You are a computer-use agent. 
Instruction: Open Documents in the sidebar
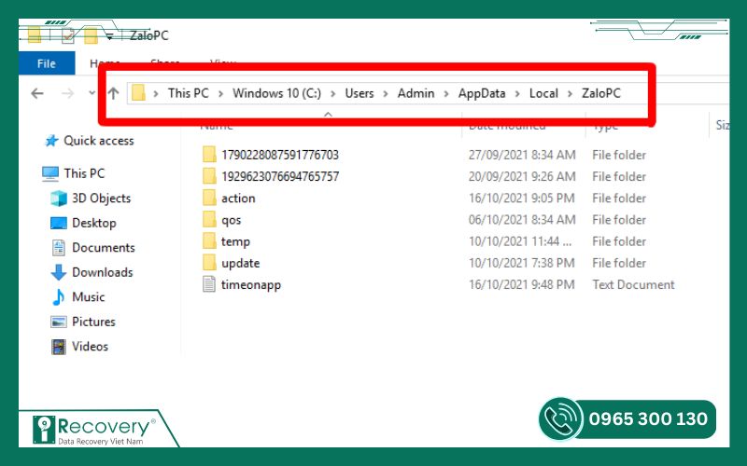[x=104, y=248]
